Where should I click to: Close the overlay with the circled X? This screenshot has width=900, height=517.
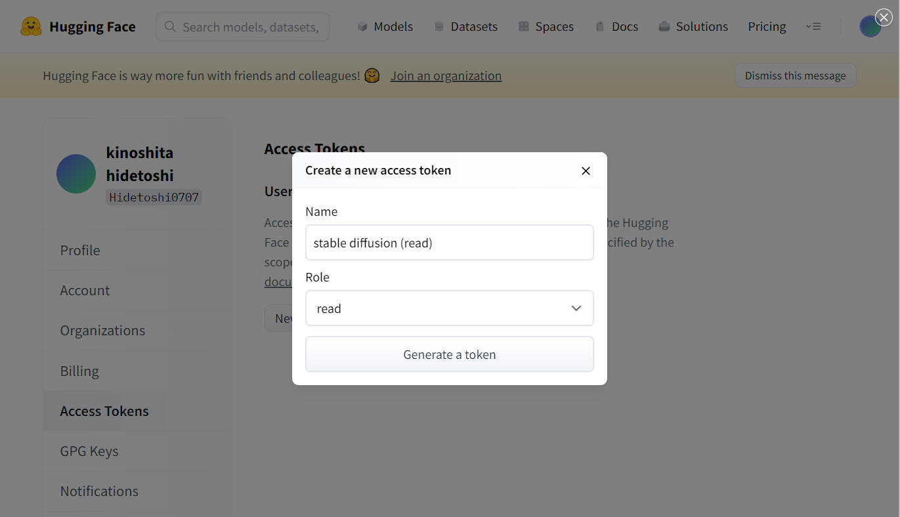pos(884,18)
